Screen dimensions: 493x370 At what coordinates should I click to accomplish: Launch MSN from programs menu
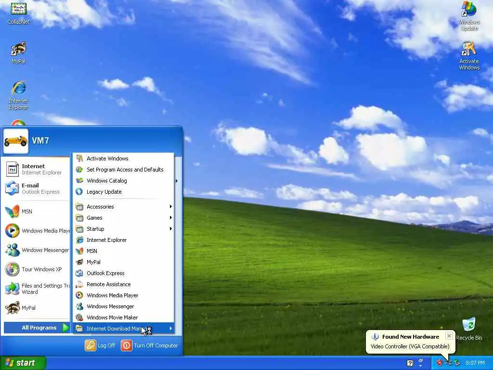[x=123, y=251]
